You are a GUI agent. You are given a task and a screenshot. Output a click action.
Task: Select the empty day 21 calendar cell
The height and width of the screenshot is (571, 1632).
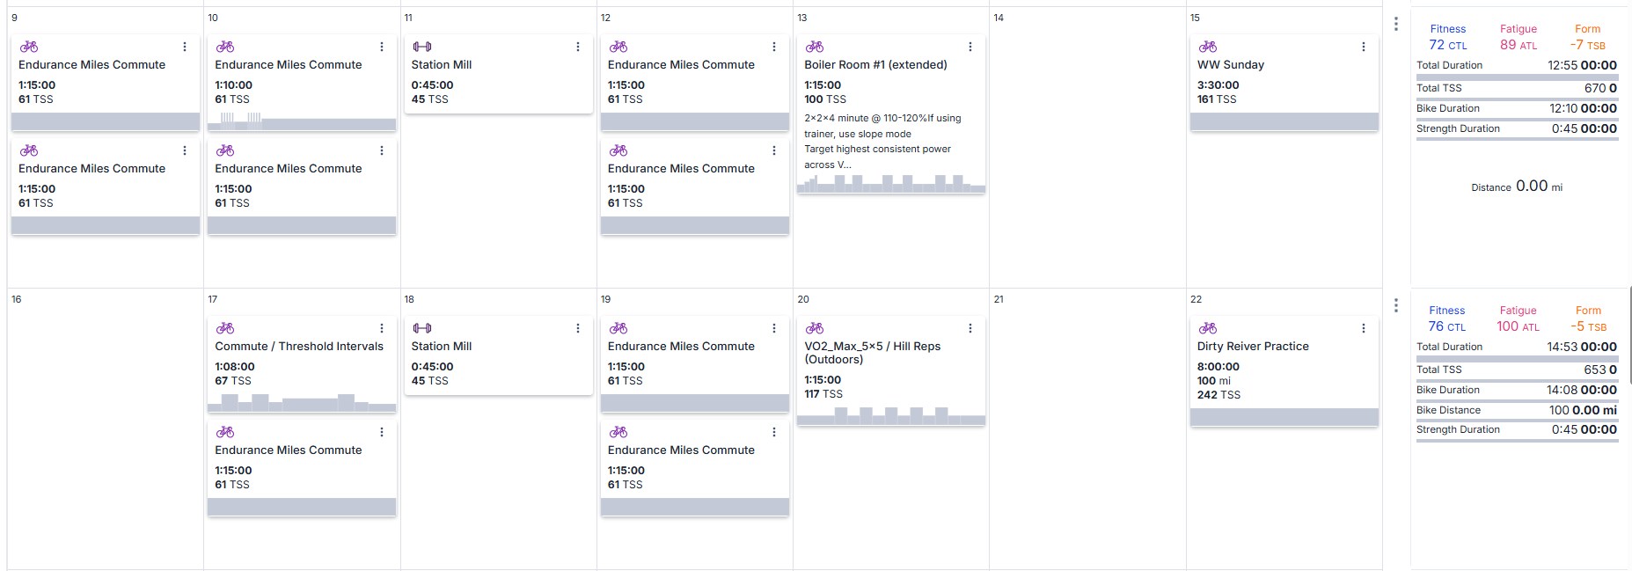click(x=1087, y=440)
